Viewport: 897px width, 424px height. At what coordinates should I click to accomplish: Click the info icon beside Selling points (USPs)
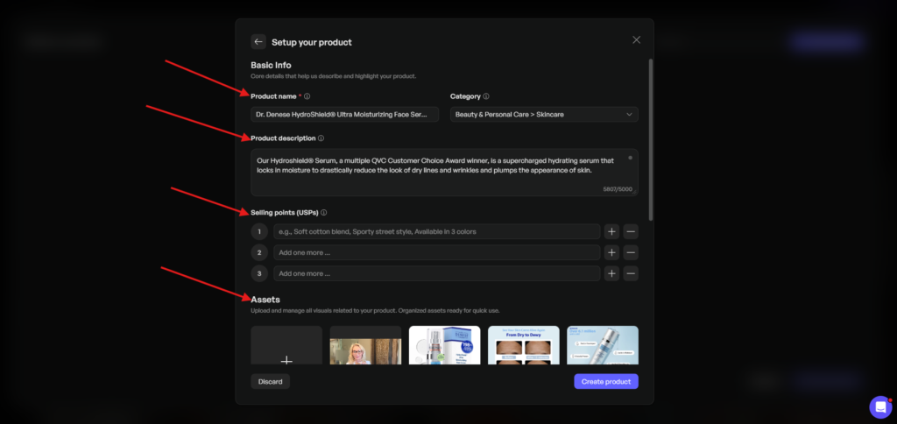tap(325, 213)
